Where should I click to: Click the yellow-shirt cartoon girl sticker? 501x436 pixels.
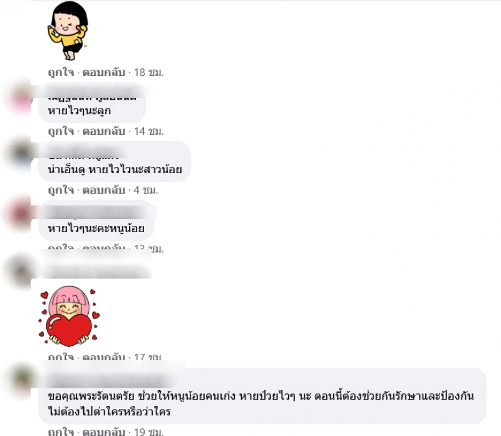(x=68, y=31)
